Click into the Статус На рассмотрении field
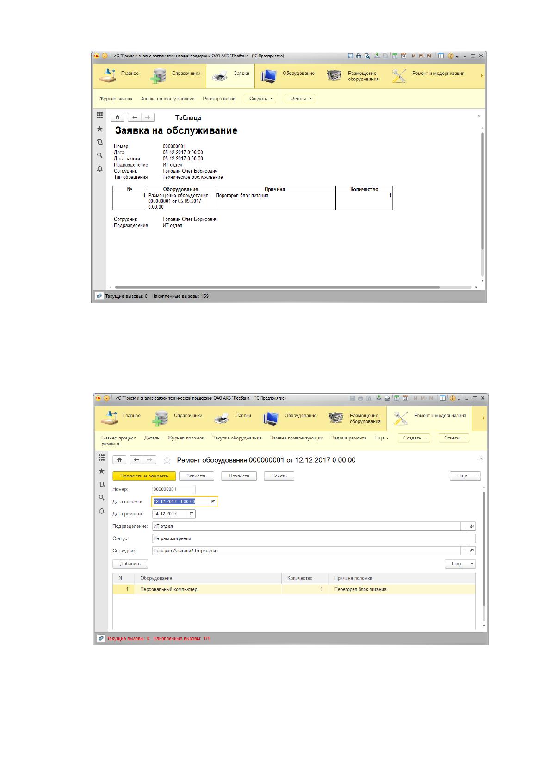 pyautogui.click(x=314, y=538)
